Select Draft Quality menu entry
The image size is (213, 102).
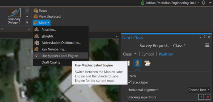click(61, 62)
